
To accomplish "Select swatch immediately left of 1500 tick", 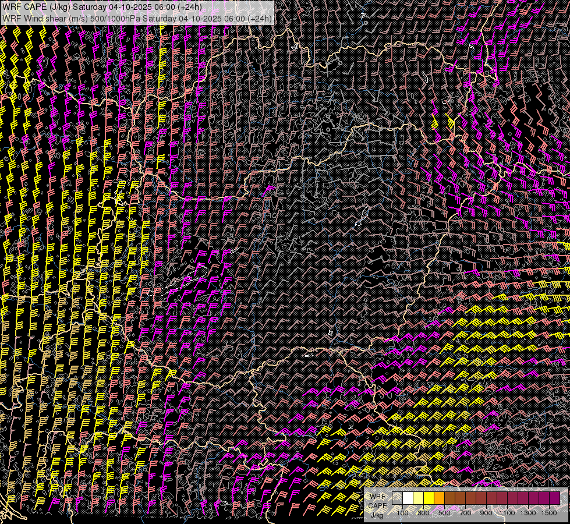I will pos(544,498).
